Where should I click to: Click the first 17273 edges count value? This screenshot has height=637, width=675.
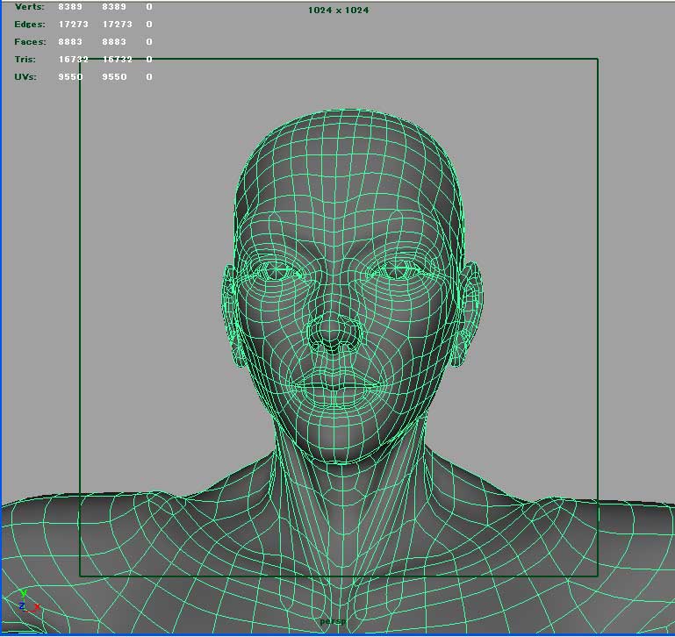[73, 25]
